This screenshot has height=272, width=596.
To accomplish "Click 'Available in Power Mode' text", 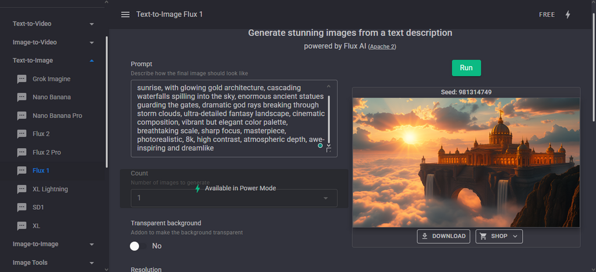I will (x=240, y=188).
